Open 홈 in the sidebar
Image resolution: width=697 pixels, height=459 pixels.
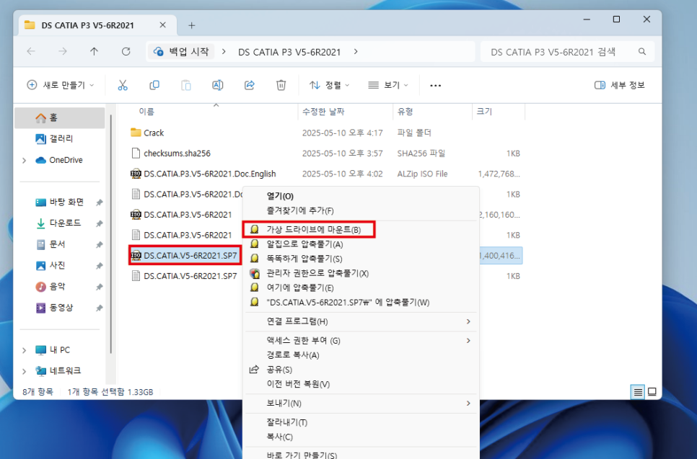tap(60, 117)
